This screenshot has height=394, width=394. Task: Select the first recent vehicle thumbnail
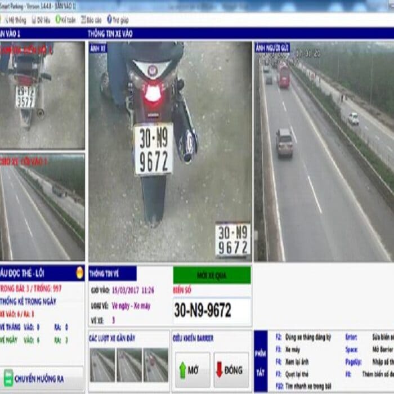[102, 365]
